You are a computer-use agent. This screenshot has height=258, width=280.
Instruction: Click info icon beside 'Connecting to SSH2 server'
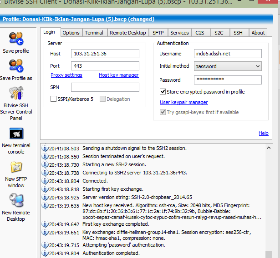click(x=45, y=173)
